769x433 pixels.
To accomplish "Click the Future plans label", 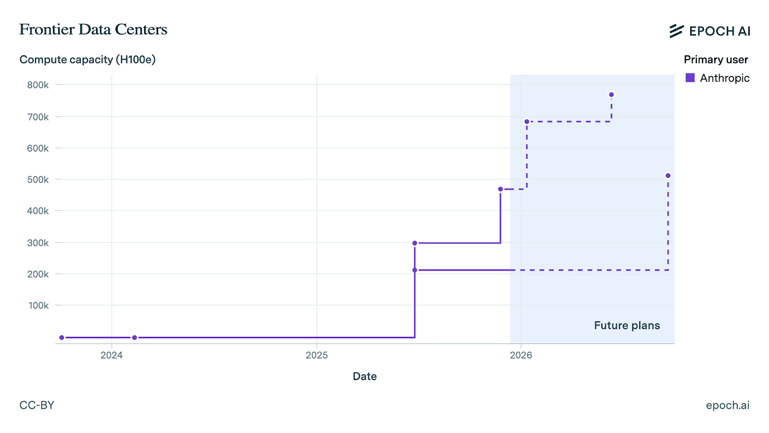I will coord(627,325).
